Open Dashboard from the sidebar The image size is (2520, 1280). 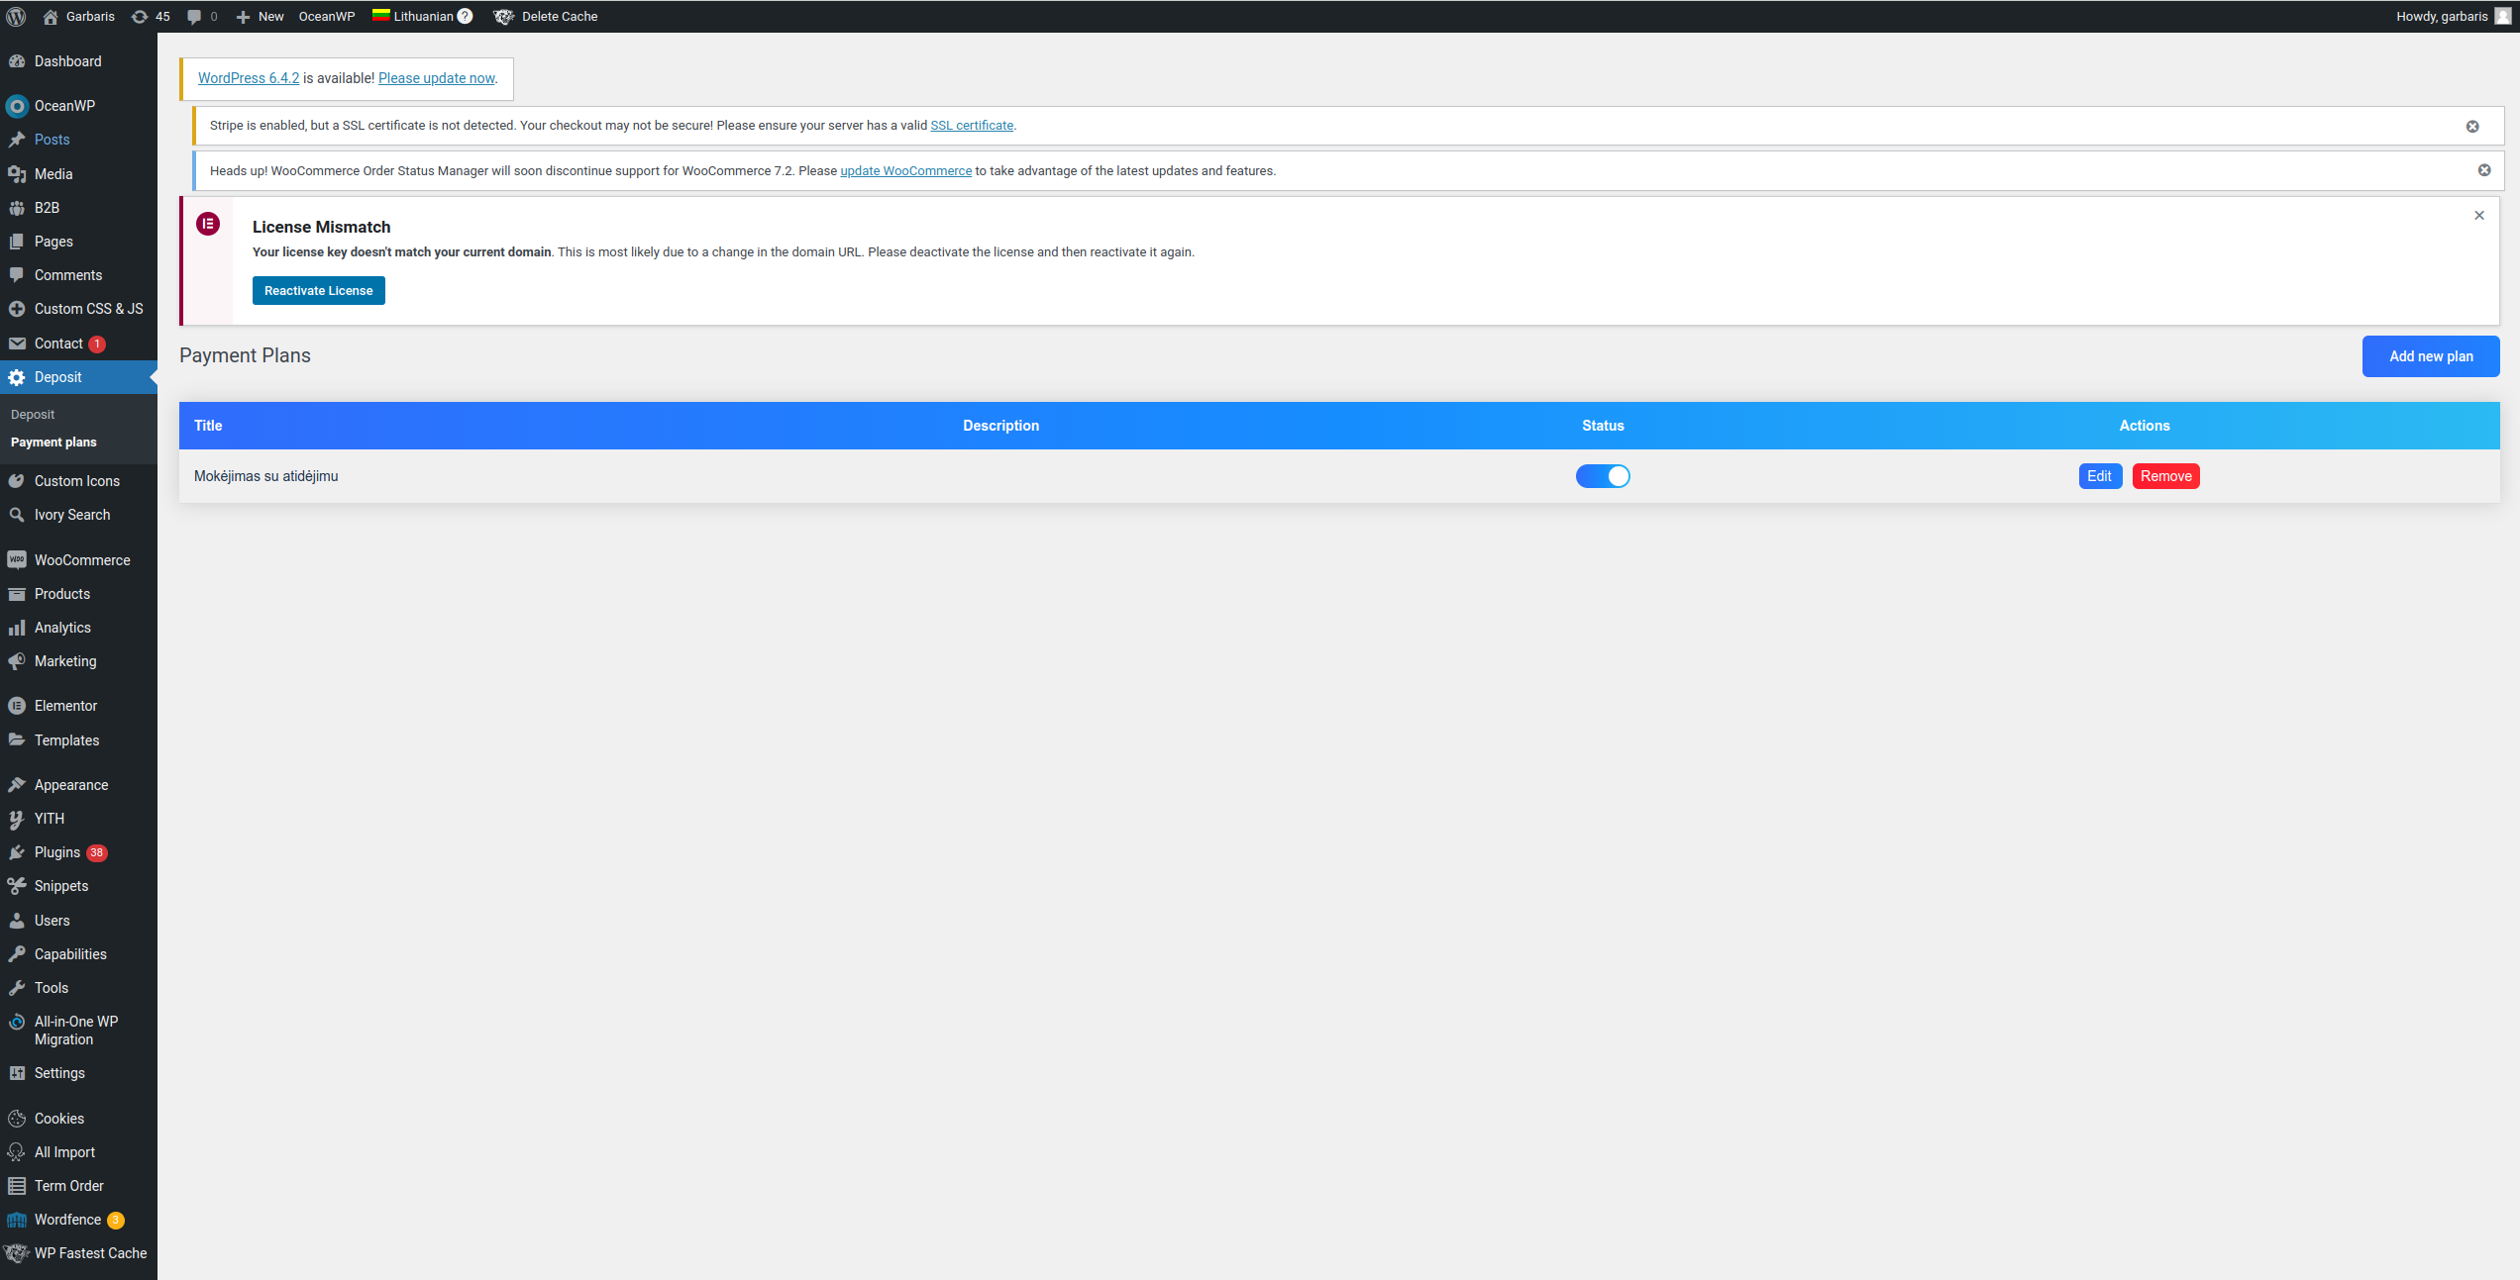pyautogui.click(x=78, y=61)
